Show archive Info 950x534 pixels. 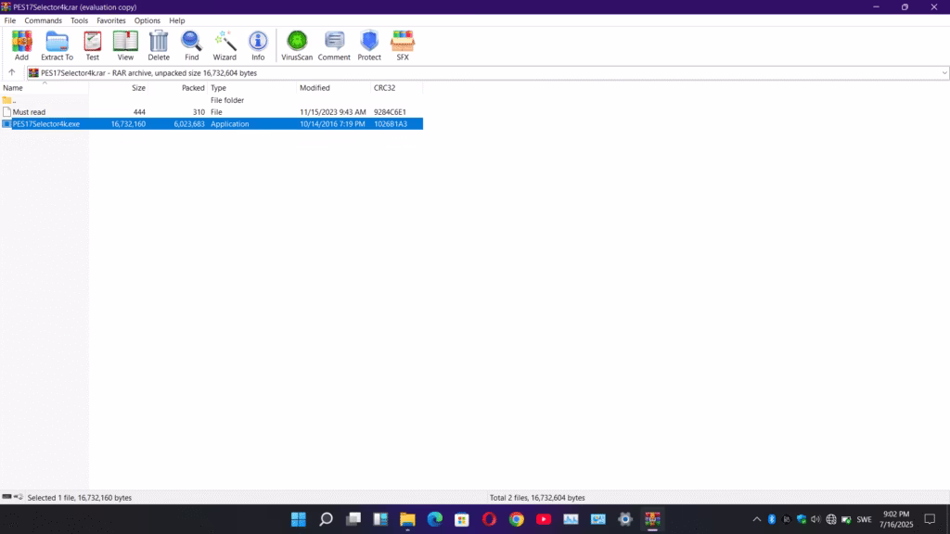point(258,45)
